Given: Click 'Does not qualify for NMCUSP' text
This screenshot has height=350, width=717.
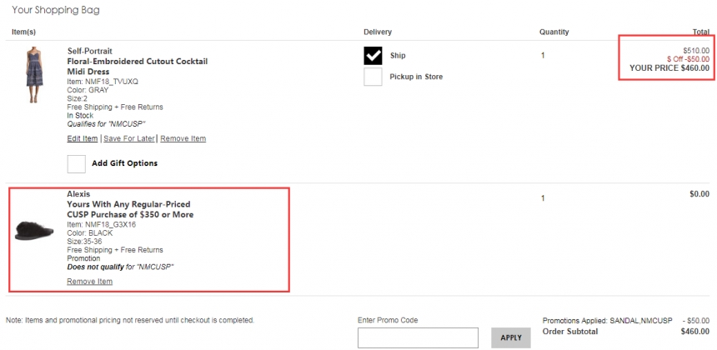Looking at the screenshot, I should click(x=121, y=267).
